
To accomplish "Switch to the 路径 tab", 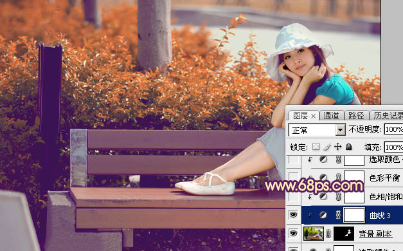I will click(x=356, y=116).
